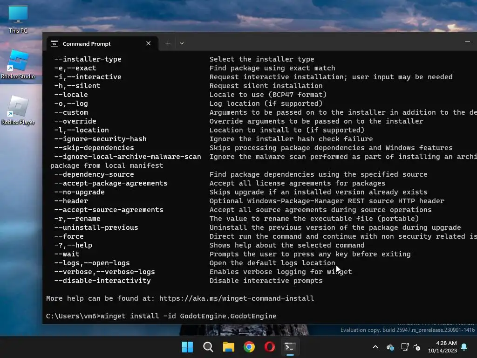This screenshot has width=477, height=358.
Task: Click 'Select the installer type' description
Action: pyautogui.click(x=262, y=59)
